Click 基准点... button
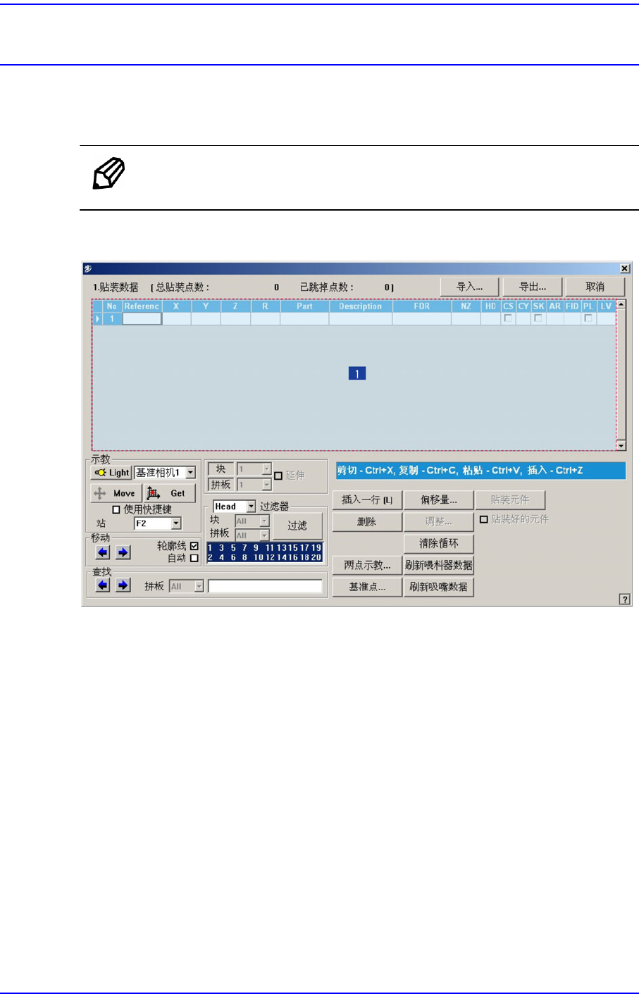The image size is (639, 1001). [x=367, y=587]
